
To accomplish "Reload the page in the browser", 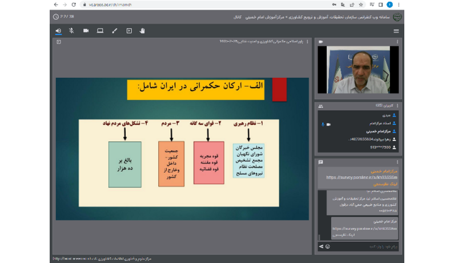I will (x=74, y=5).
